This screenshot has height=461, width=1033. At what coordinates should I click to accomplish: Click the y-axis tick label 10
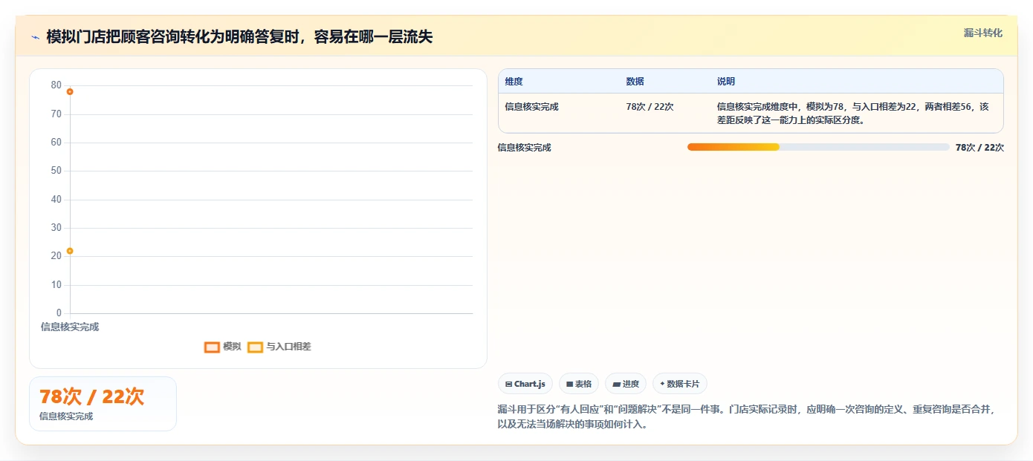click(56, 285)
